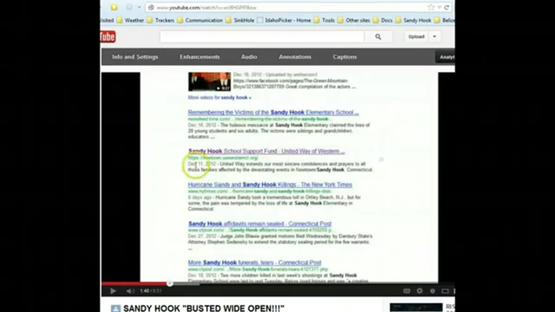Click the search magnifier button
555x312 pixels.
pos(378,37)
